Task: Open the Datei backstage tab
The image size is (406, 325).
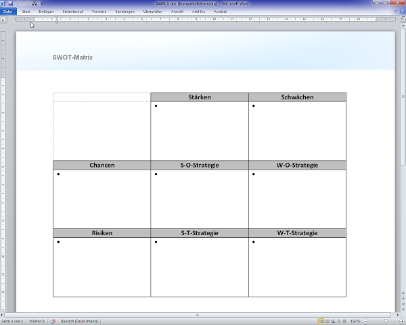Action: click(x=7, y=11)
